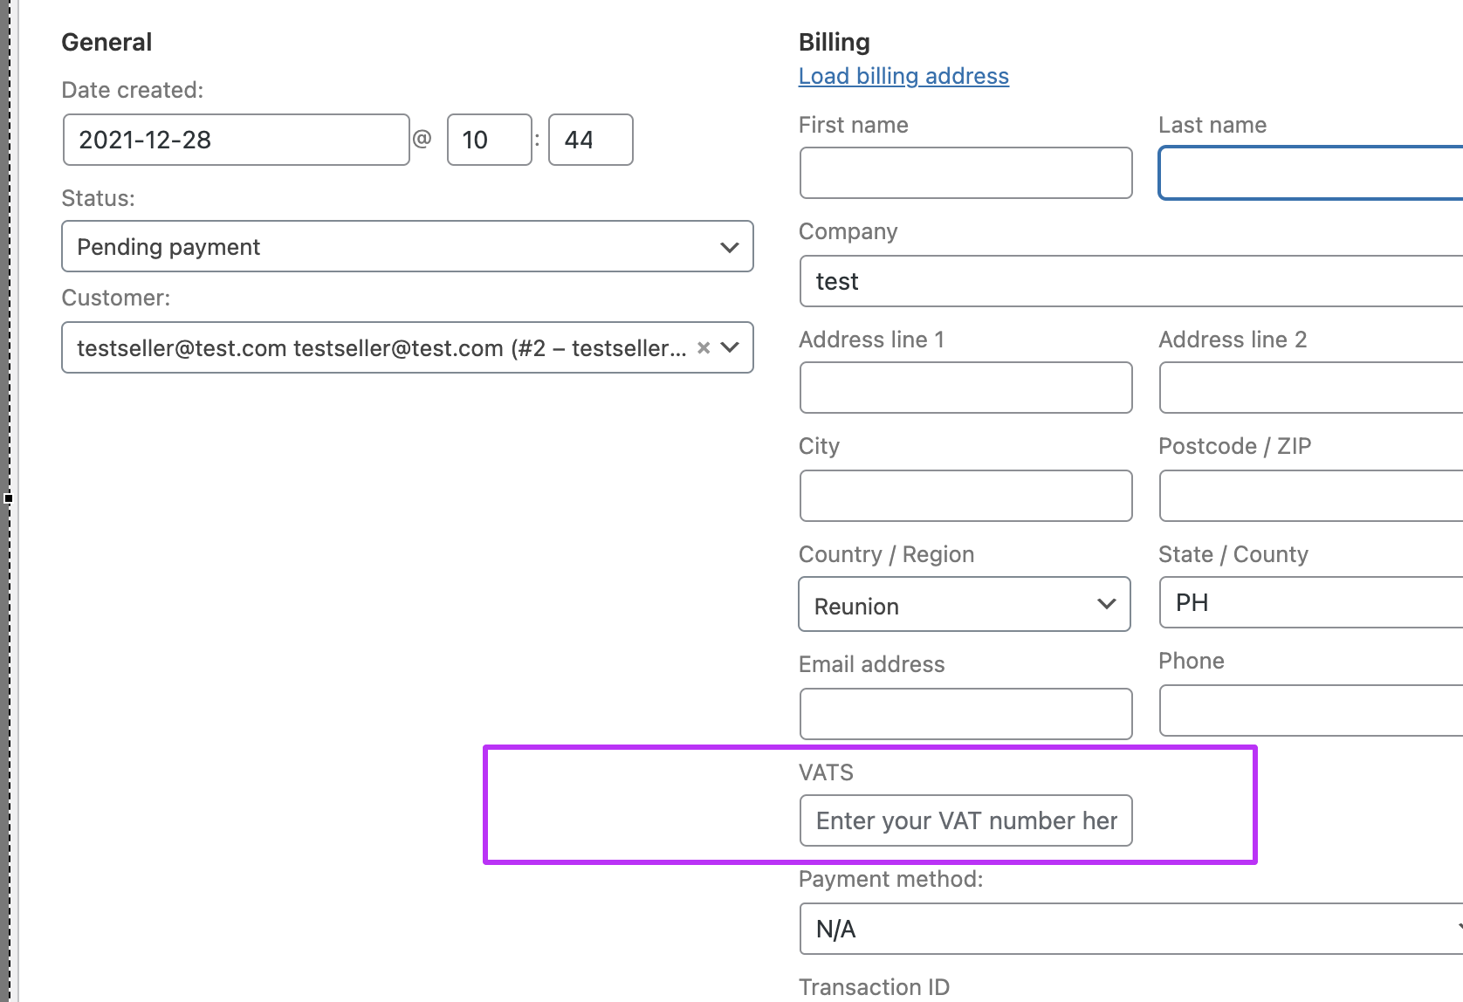Screen dimensions: 1463x1002
Task: Click into the Address line 1 field
Action: [965, 388]
